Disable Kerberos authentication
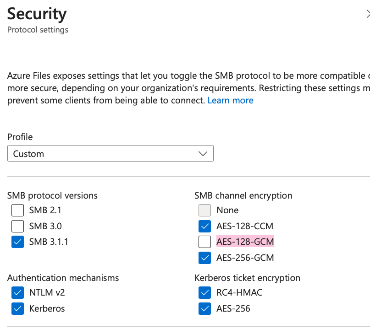The image size is (370, 329). click(x=17, y=308)
